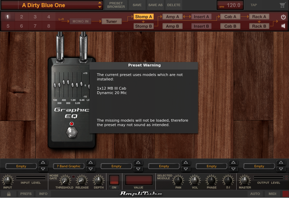Click up arrow beside 7 Band Graphic
This screenshot has height=198, width=289.
90,162
